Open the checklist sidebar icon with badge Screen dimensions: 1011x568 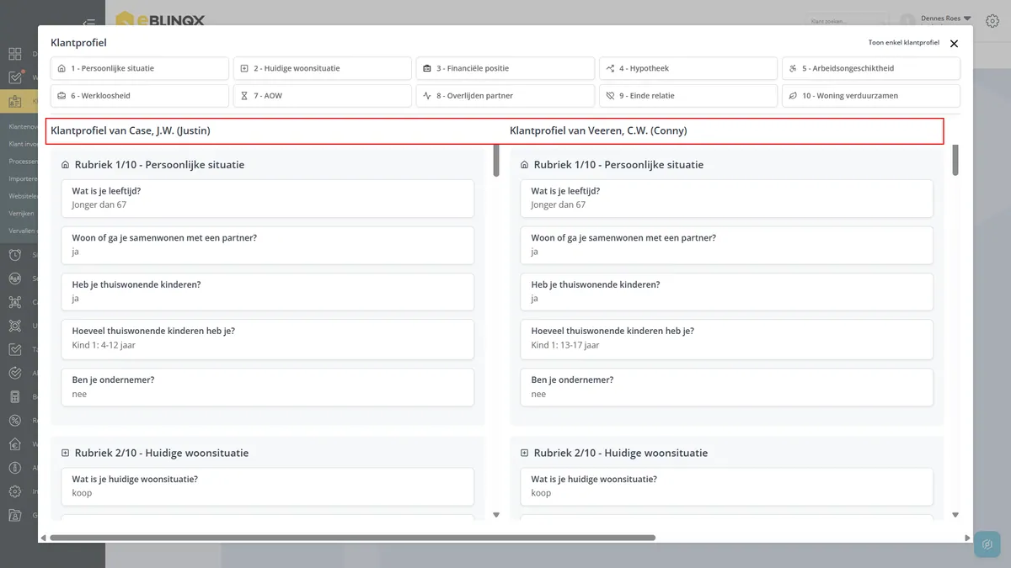coord(15,77)
